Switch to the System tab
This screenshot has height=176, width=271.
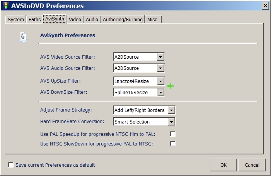click(x=16, y=19)
